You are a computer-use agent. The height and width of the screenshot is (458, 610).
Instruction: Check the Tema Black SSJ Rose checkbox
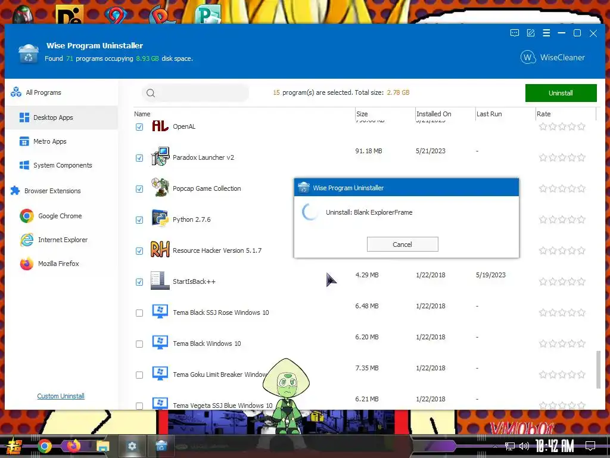(139, 313)
